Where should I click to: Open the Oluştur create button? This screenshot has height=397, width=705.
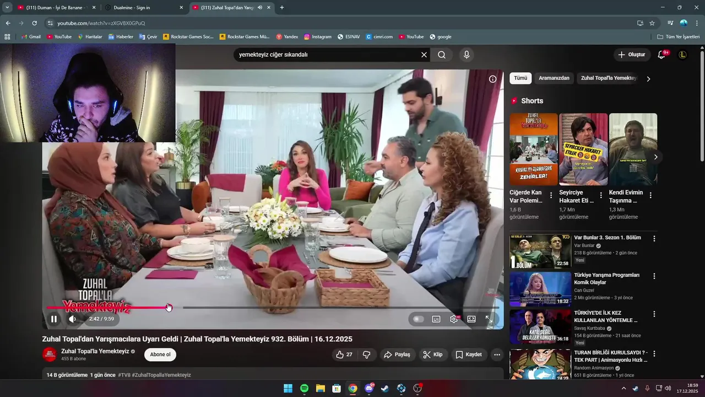coord(631,55)
